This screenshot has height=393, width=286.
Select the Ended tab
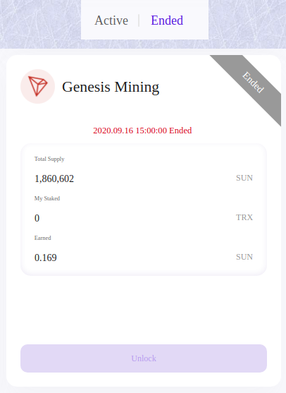pos(167,20)
